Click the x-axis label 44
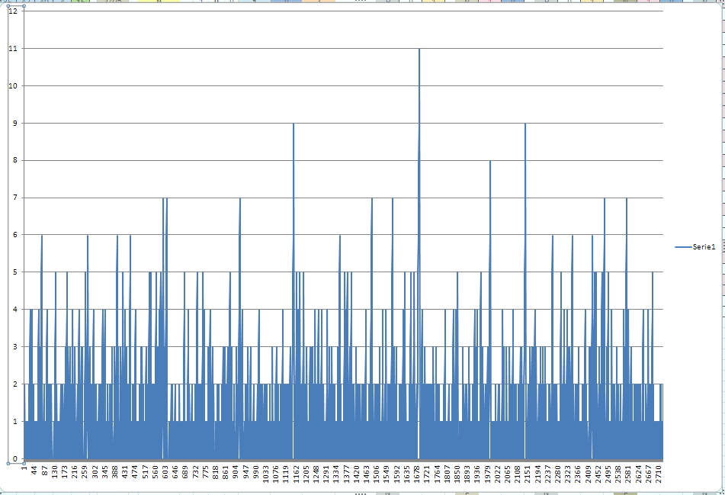Image resolution: width=725 pixels, height=495 pixels. coord(34,470)
